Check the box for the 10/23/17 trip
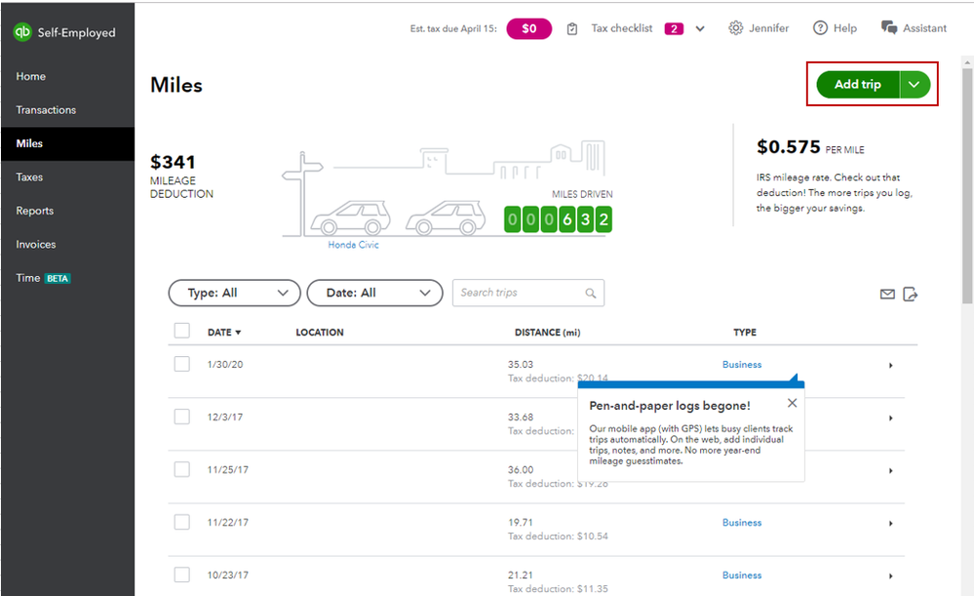The width and height of the screenshot is (974, 596). (x=182, y=575)
